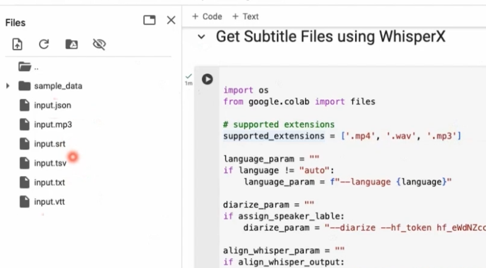Click the upload to session storage icon
The width and height of the screenshot is (486, 268).
point(17,44)
